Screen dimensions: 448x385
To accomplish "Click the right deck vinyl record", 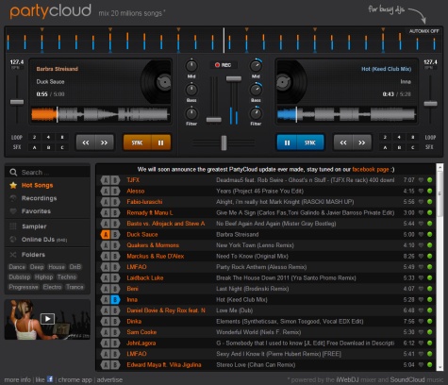I will click(290, 82).
